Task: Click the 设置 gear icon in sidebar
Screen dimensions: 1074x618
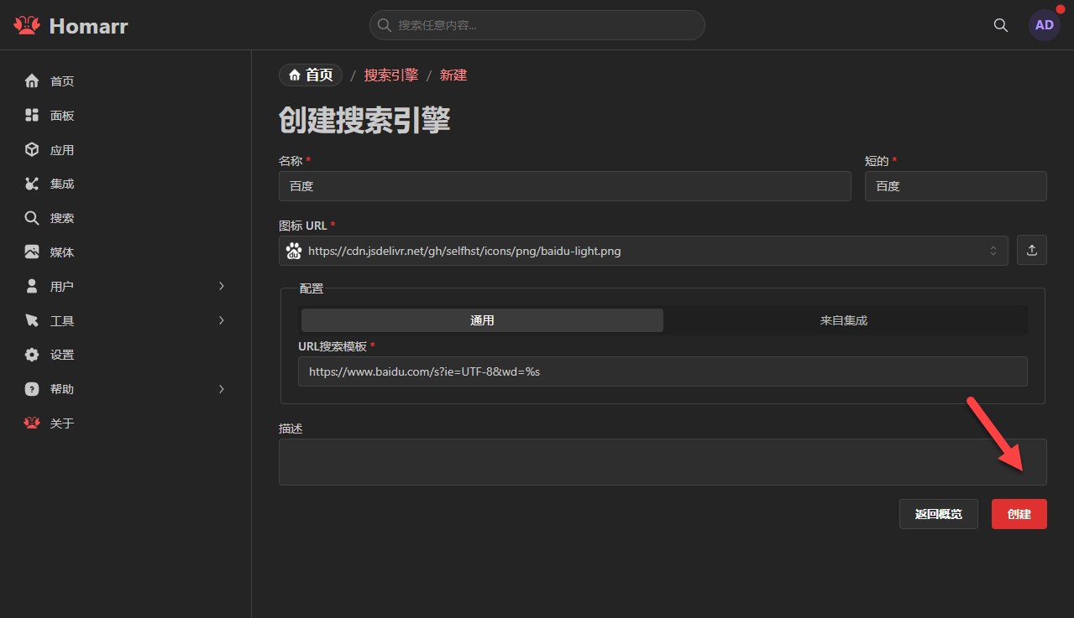Action: [32, 355]
